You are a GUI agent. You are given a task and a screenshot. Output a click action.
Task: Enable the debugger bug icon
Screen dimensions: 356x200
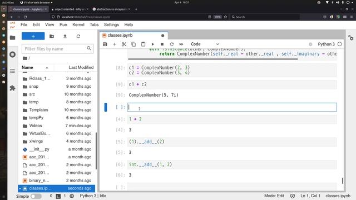tap(310, 44)
